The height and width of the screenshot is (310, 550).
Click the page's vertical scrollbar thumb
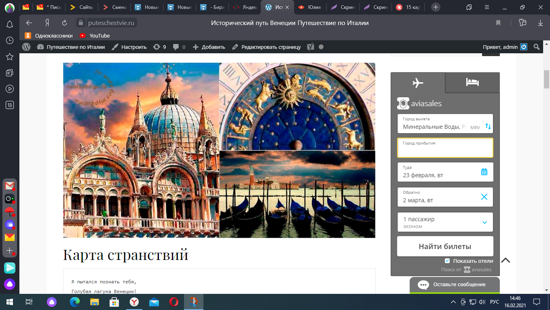(547, 79)
